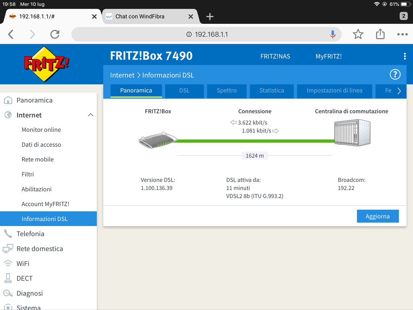Click the green DSL connection line
Screen dimensions: 413x310
255,141
